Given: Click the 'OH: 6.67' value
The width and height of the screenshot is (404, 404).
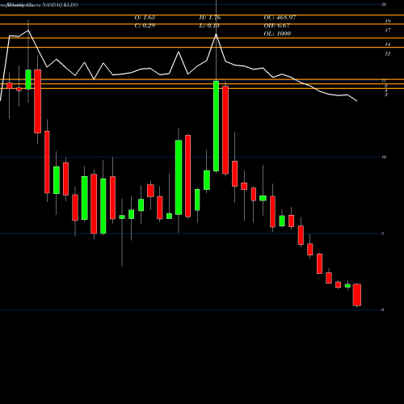Looking at the screenshot, I should coord(277,26).
